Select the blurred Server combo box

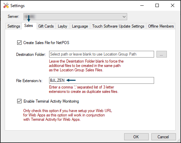coord(75,17)
